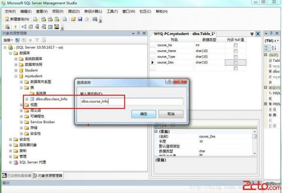282x193 pixels.
Task: Click the Set Primary Key icon
Action: [15, 27]
